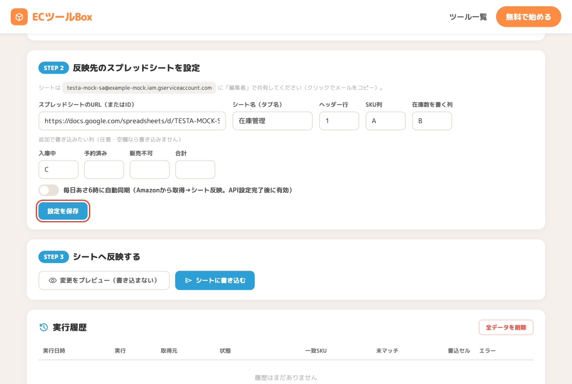Click the ECツールBox cube logo icon
572x384 pixels.
coord(19,17)
